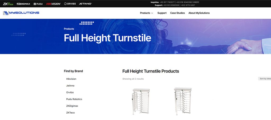Go home via the MySolutions logo
This screenshot has height=120, width=271.
coord(21,13)
